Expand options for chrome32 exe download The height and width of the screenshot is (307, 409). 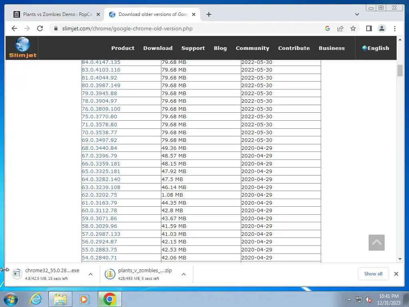point(91,274)
